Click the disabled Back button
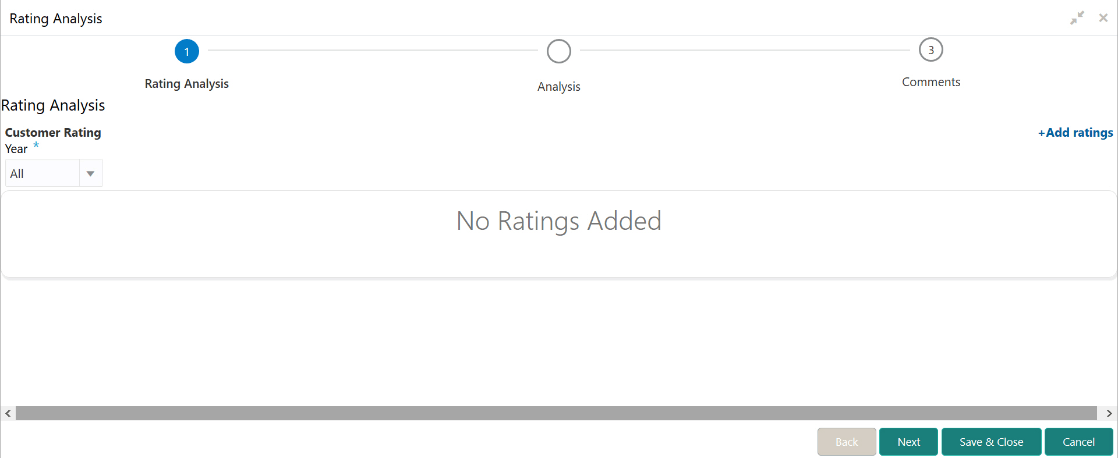1118x458 pixels. pos(847,442)
